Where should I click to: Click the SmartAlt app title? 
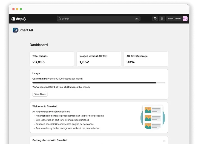26,30
